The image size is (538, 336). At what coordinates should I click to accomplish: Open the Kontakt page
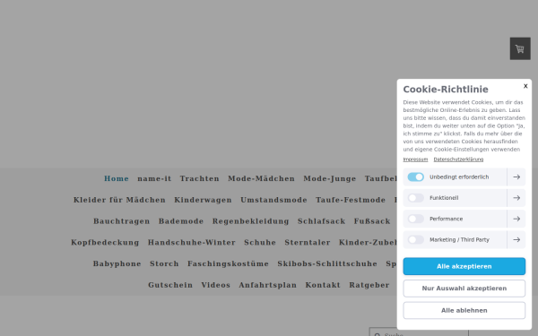tap(323, 285)
